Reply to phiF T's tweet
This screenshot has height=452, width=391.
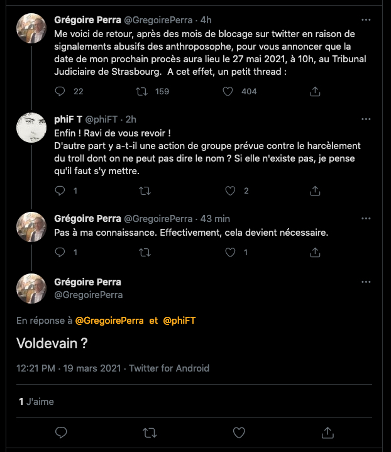click(60, 190)
